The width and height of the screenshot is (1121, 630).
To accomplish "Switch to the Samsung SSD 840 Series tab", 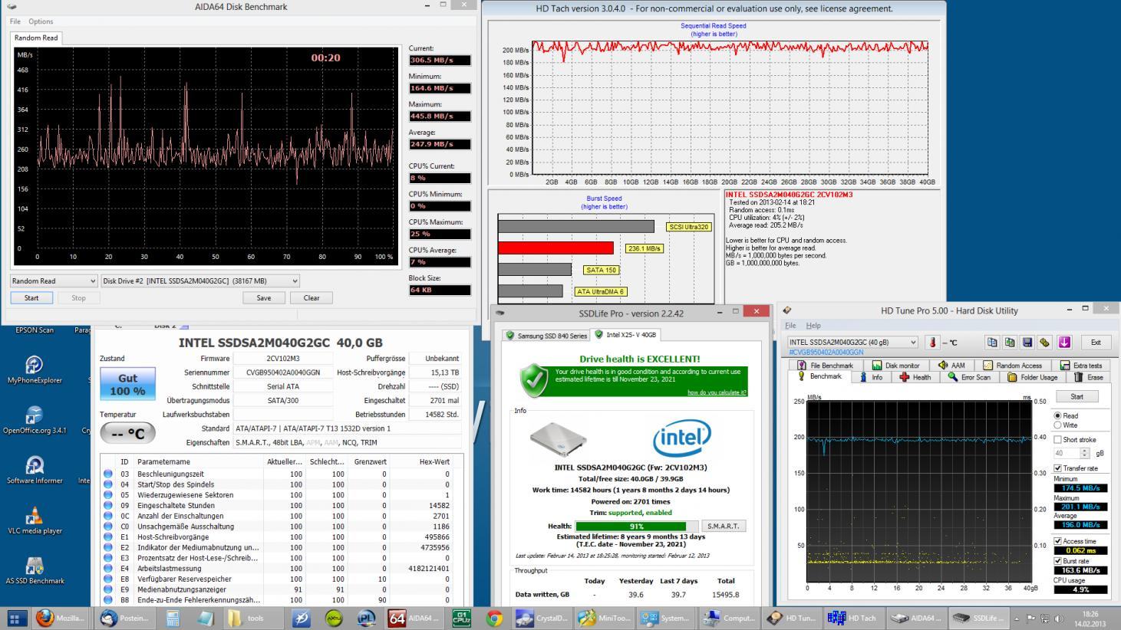I will pos(546,336).
